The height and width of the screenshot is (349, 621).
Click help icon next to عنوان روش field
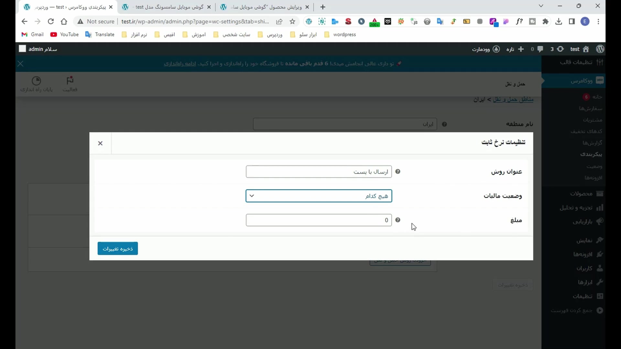[398, 172]
